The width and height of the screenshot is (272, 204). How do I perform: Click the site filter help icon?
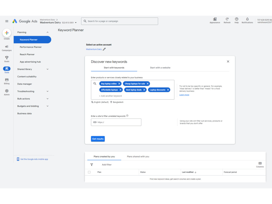click(x=127, y=116)
